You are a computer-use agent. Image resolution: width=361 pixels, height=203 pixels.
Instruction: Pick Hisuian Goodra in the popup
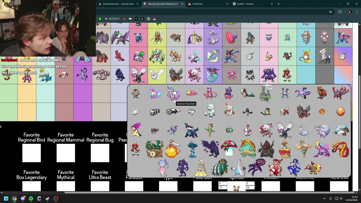322,131
